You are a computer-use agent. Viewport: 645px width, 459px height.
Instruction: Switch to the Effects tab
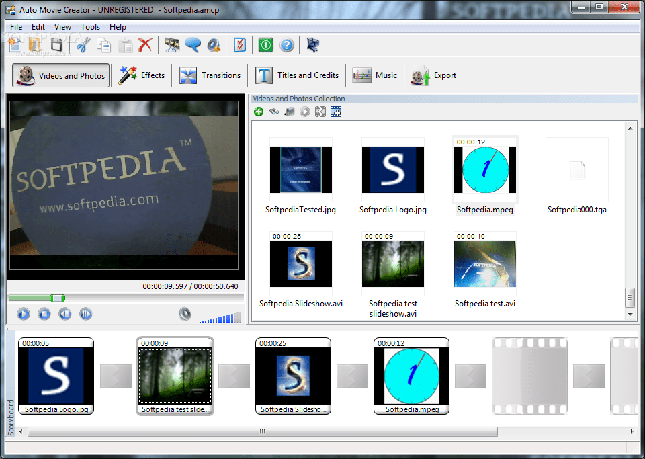tap(142, 75)
